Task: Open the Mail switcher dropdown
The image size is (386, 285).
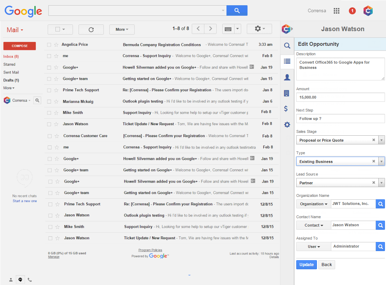Action: click(15, 30)
